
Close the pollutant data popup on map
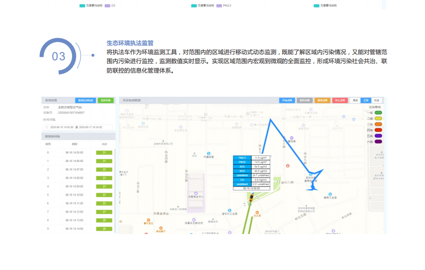271,156
